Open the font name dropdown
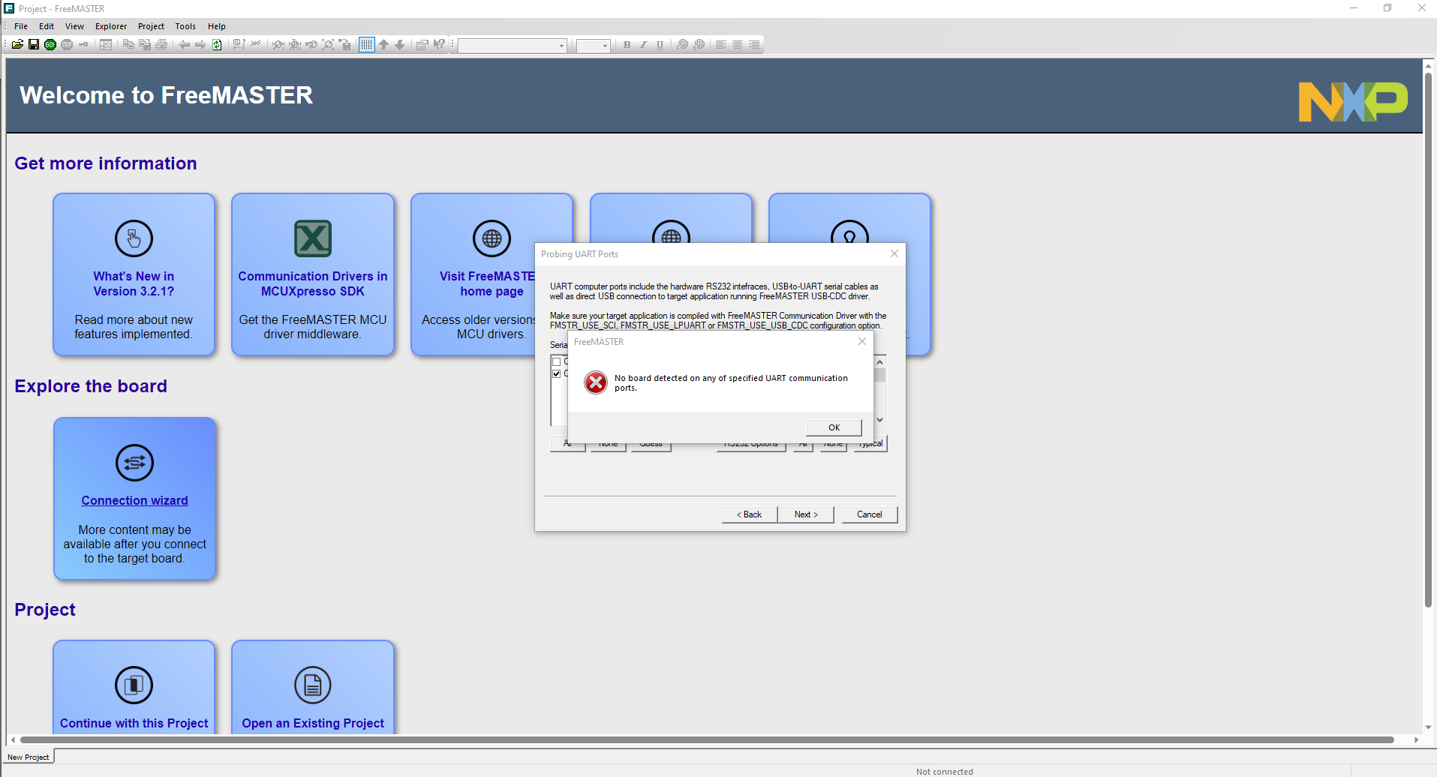 coord(561,45)
